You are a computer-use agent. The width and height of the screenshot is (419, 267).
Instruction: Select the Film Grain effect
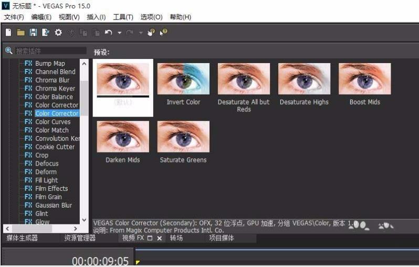[x=48, y=197]
